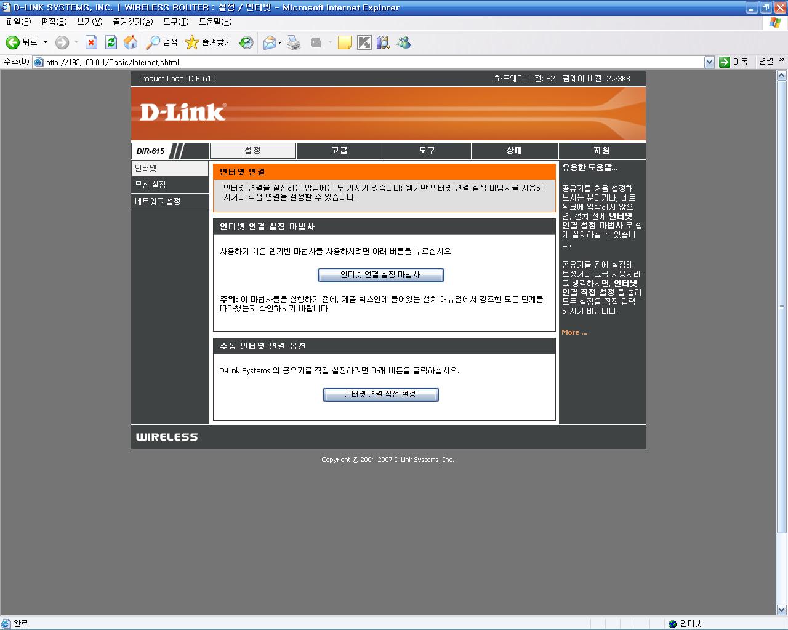Click the D-Link logo banner
788x630 pixels.
(x=183, y=112)
